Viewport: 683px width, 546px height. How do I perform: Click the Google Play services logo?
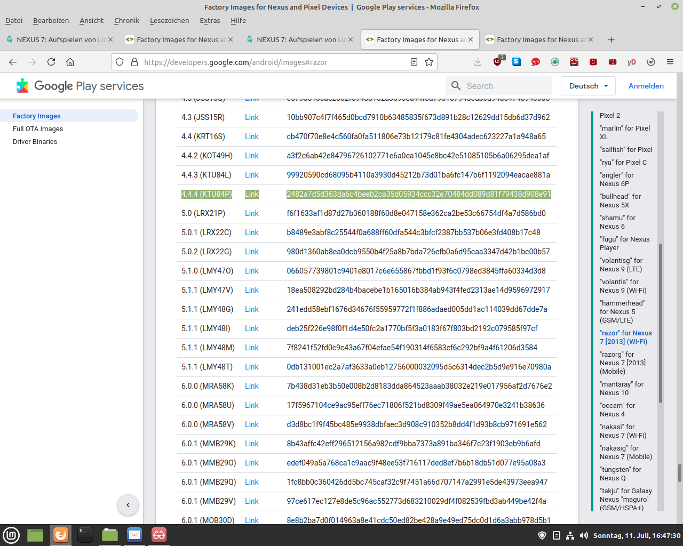[x=80, y=86]
